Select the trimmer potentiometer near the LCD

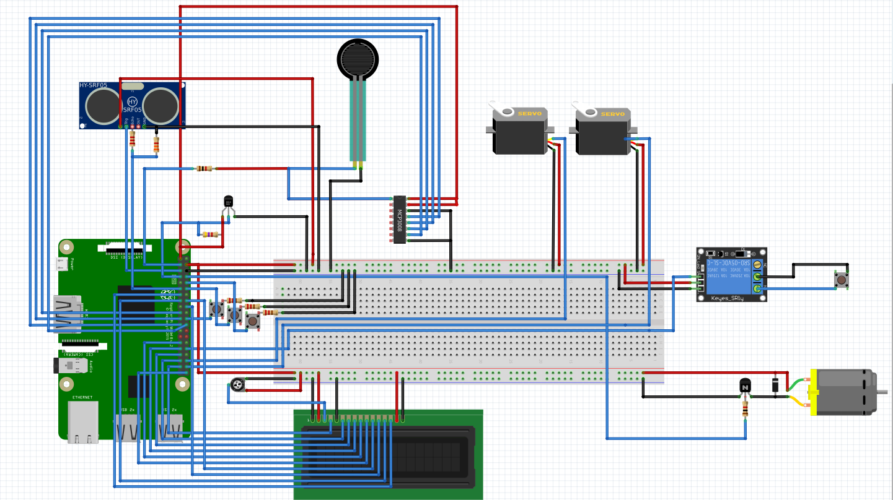[x=237, y=386]
